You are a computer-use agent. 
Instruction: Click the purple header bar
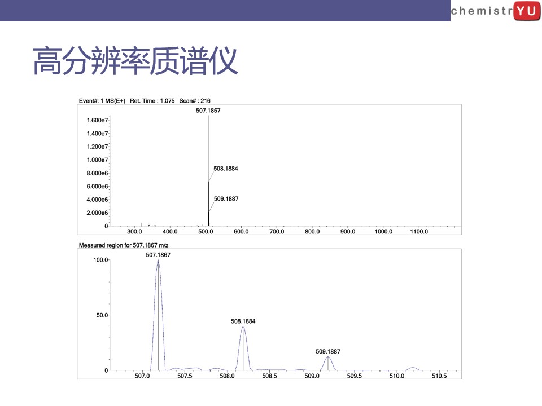click(x=225, y=11)
